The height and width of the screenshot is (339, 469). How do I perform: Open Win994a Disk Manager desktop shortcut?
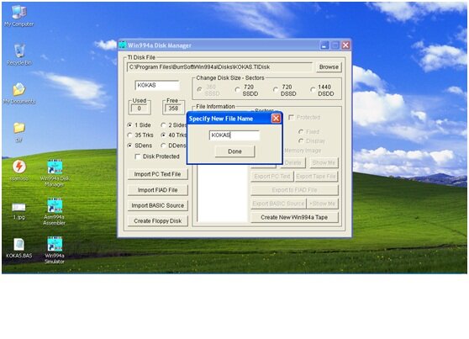[55, 173]
